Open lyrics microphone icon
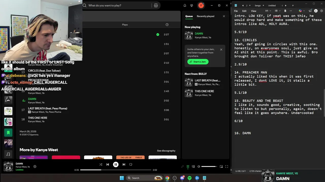325x182 pixels. tap(182, 167)
